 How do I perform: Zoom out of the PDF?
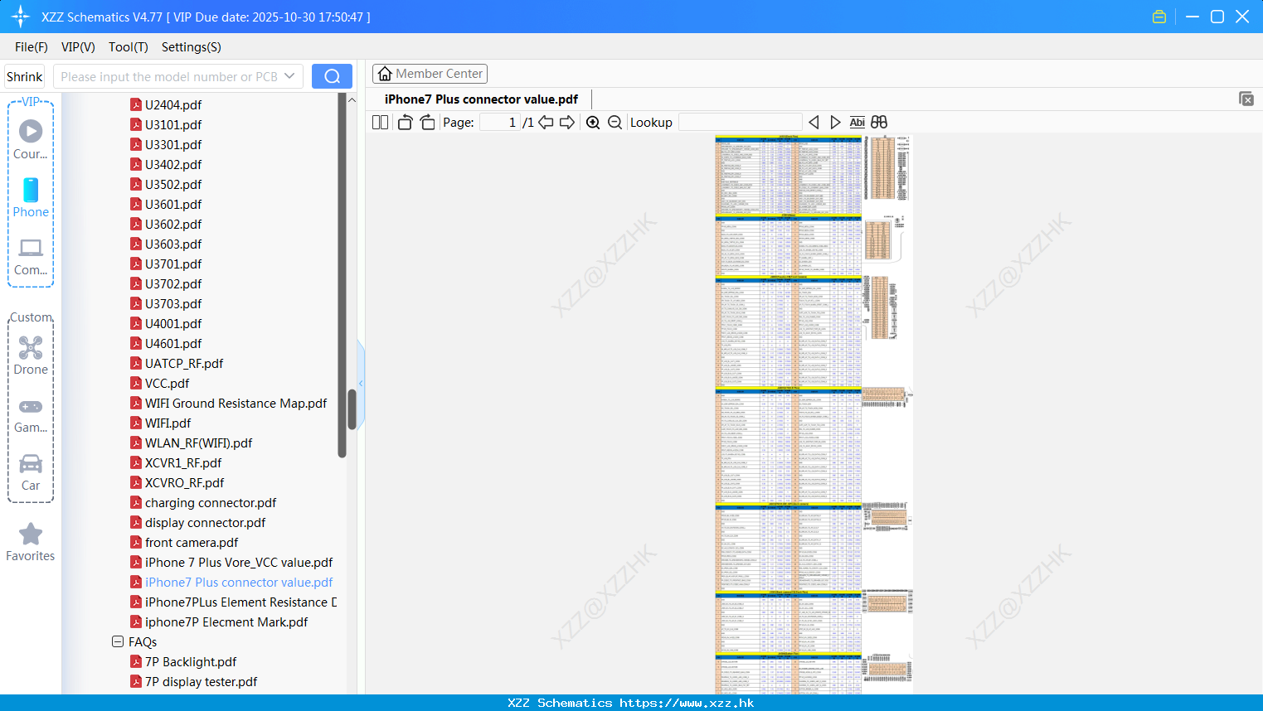pos(614,122)
